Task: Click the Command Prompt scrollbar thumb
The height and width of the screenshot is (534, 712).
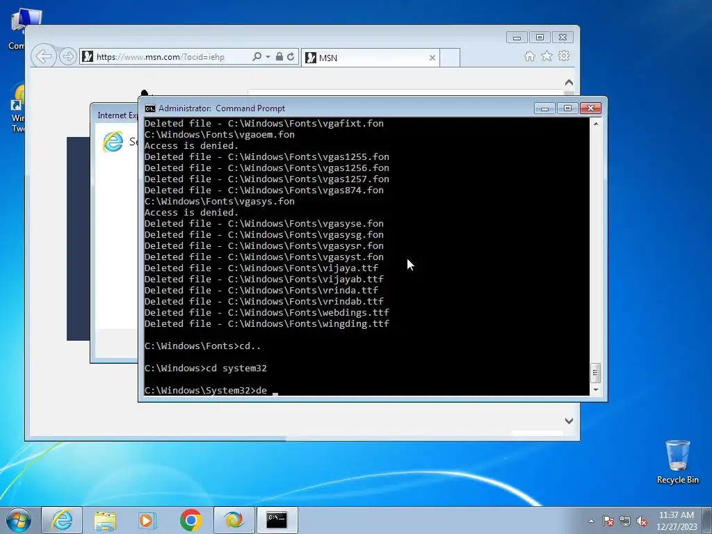Action: point(595,373)
